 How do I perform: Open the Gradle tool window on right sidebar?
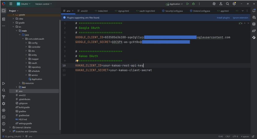point(254,31)
